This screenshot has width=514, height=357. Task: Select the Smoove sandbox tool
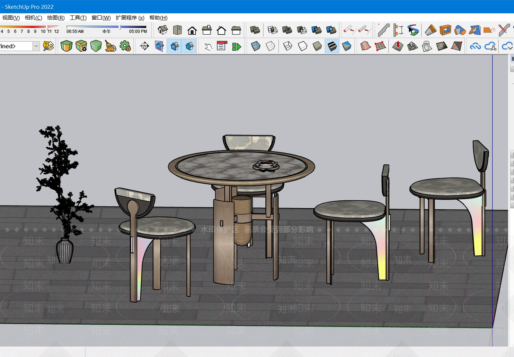pos(398,46)
